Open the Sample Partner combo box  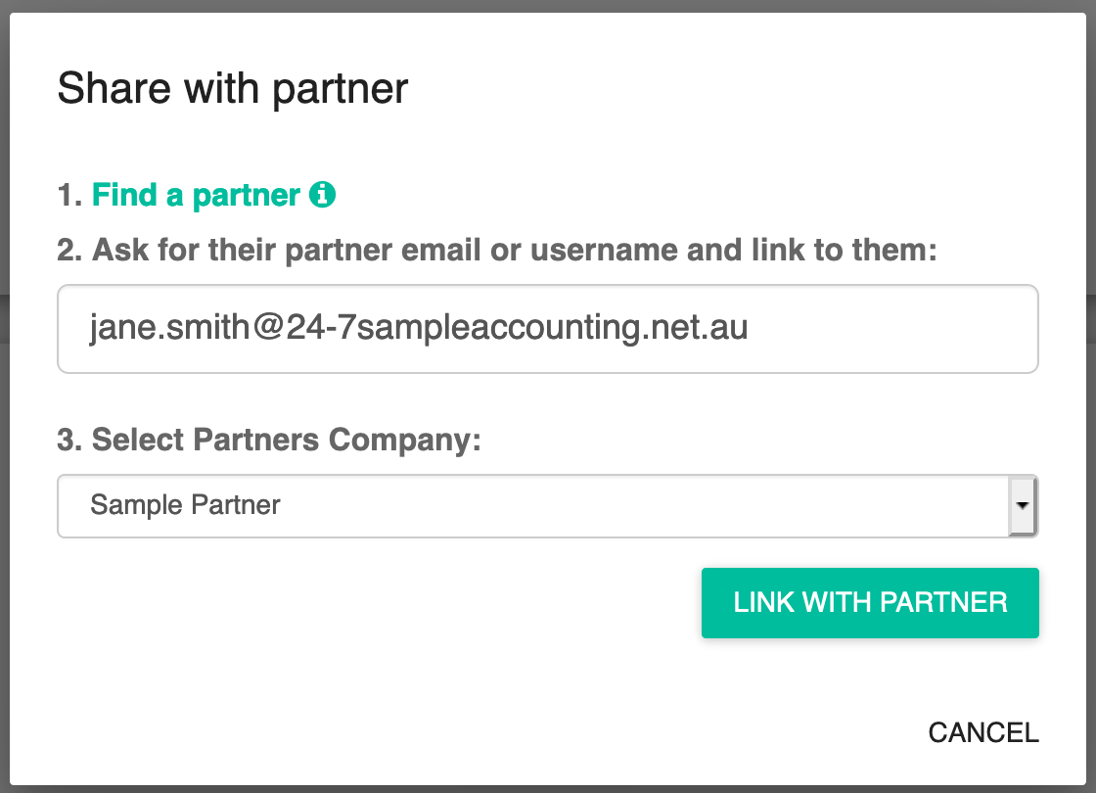547,506
